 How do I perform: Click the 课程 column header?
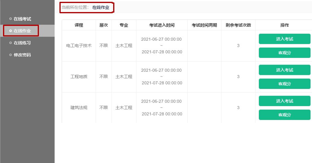coord(79,25)
